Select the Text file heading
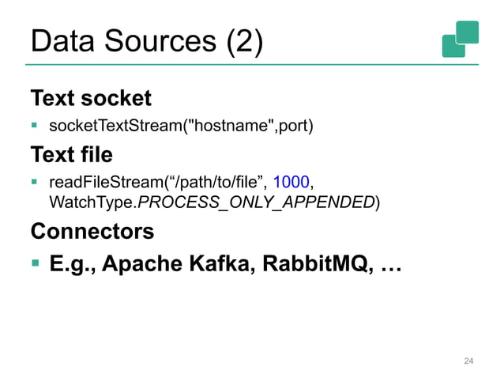The width and height of the screenshot is (504, 378). pos(71,153)
